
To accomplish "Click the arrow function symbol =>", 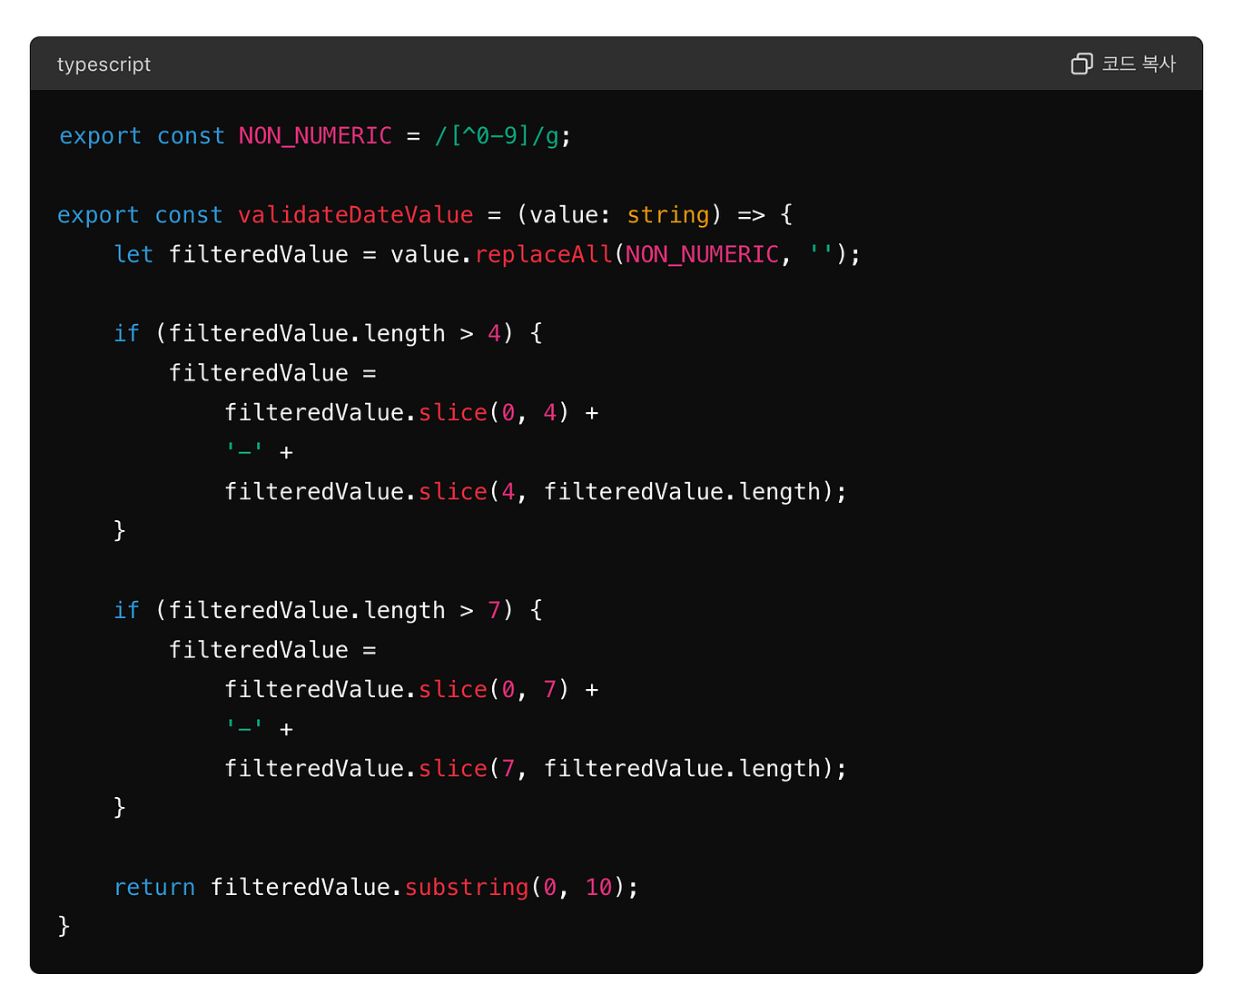I will pyautogui.click(x=752, y=214).
